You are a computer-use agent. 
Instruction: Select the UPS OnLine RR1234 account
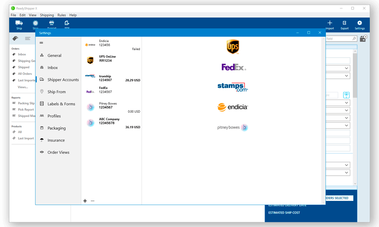(x=112, y=60)
